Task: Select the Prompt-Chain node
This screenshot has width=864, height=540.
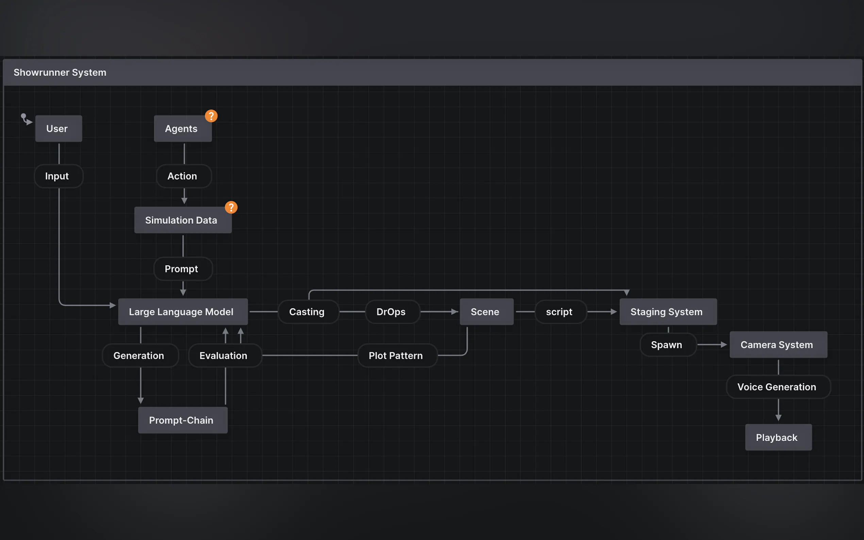Action: tap(183, 420)
